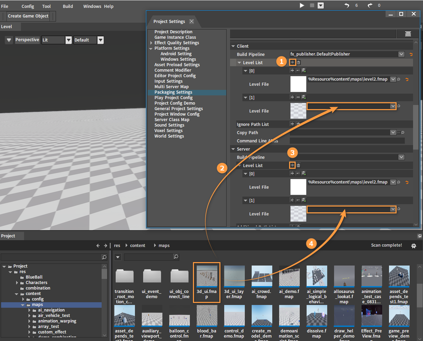Collapse Platform Settings in settings tree

click(x=151, y=48)
